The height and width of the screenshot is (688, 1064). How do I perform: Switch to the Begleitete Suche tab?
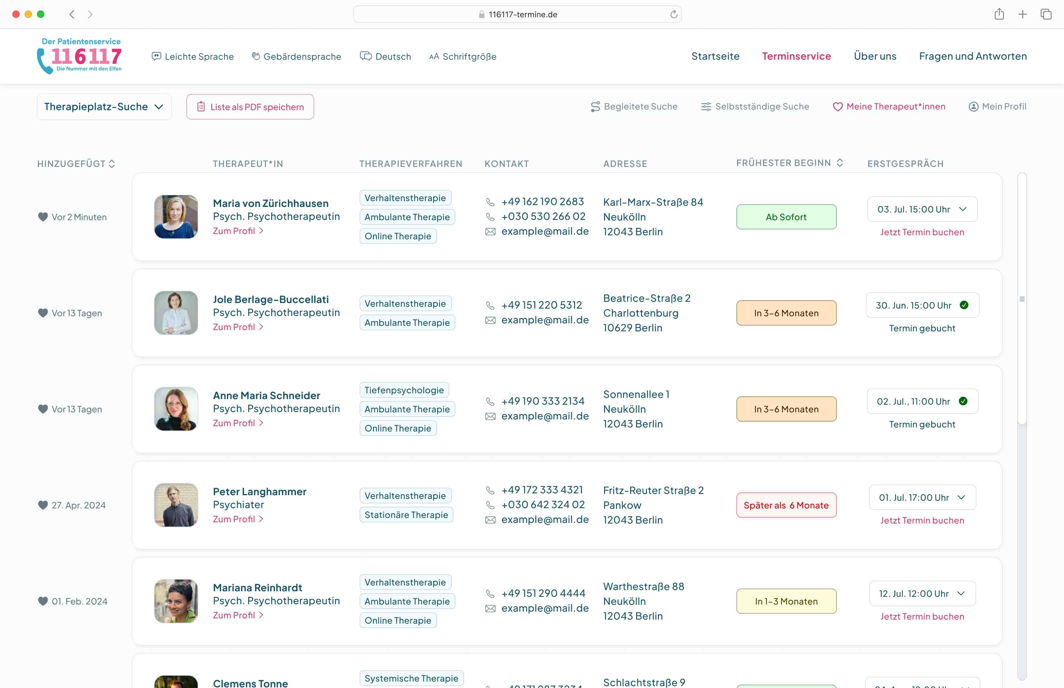634,107
